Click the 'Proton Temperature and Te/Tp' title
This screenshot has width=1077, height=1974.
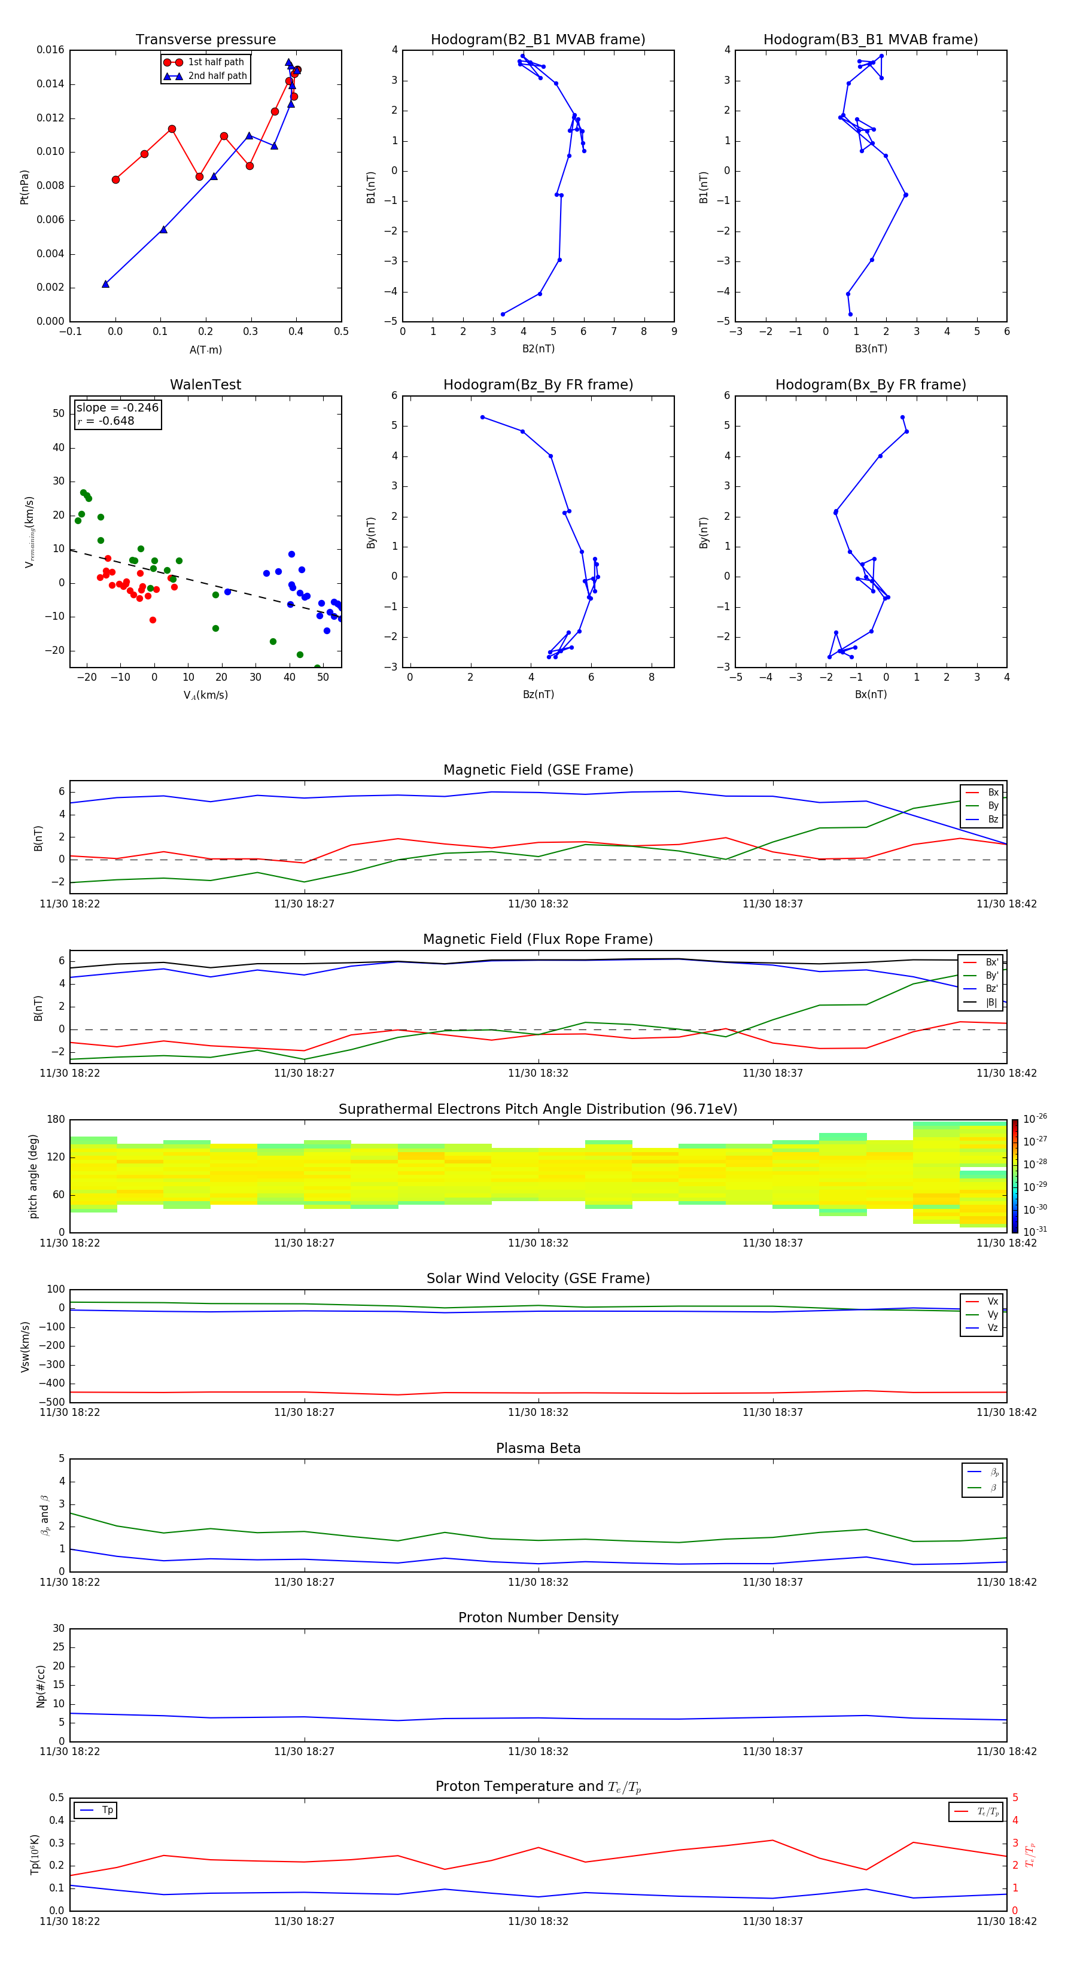tap(538, 1787)
